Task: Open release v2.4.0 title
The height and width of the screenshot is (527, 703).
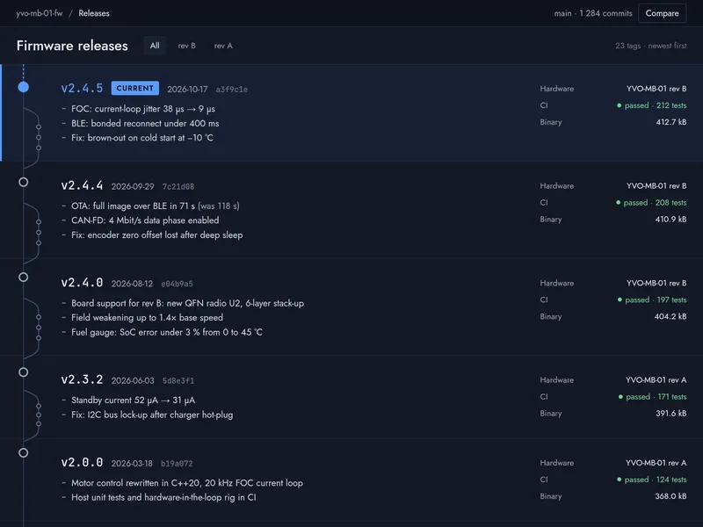Action: (x=82, y=283)
